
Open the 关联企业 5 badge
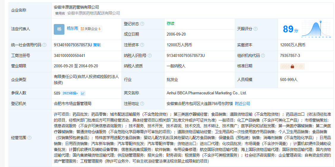[x=90, y=29]
